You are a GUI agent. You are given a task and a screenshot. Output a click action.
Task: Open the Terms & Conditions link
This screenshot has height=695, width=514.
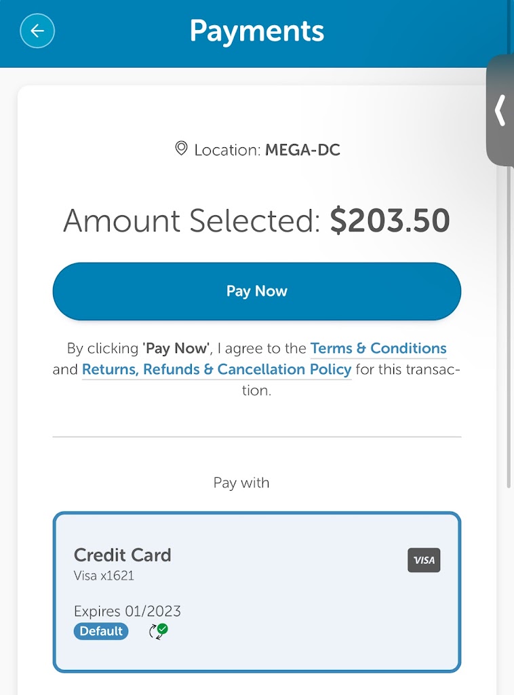(x=378, y=348)
